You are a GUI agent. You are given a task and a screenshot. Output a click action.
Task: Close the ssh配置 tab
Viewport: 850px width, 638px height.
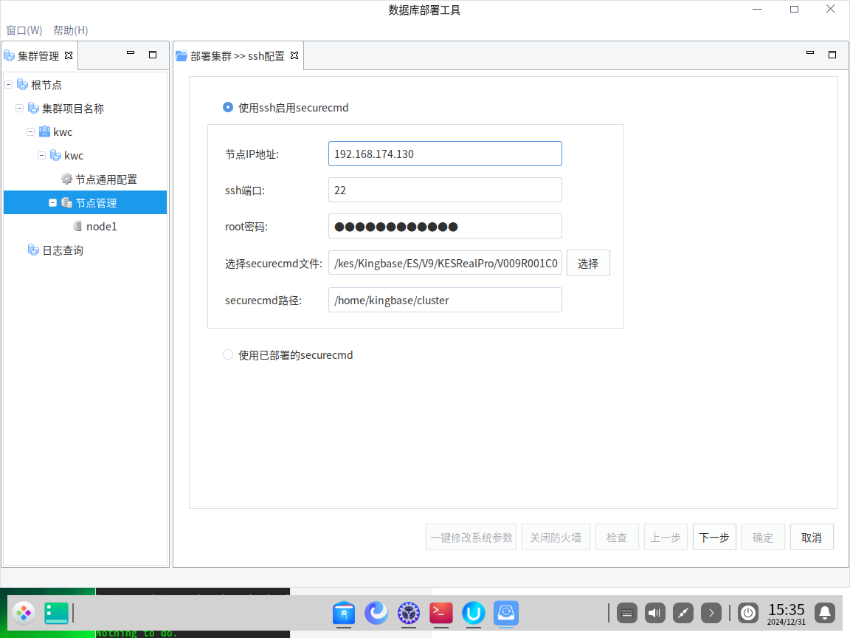coord(294,55)
